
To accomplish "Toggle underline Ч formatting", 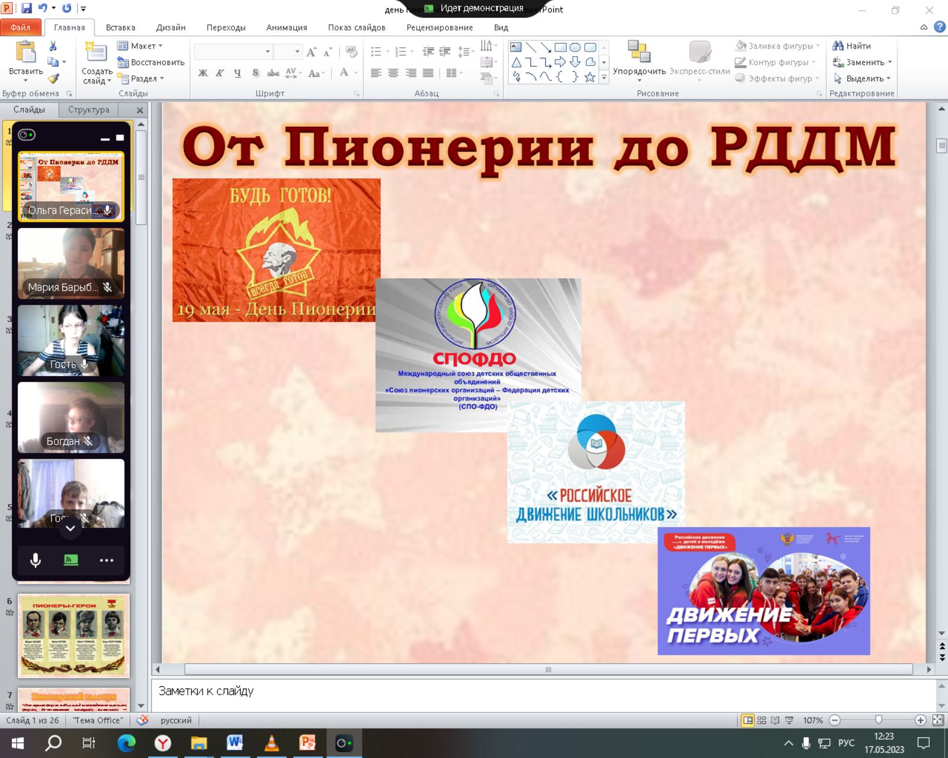I will pyautogui.click(x=238, y=73).
